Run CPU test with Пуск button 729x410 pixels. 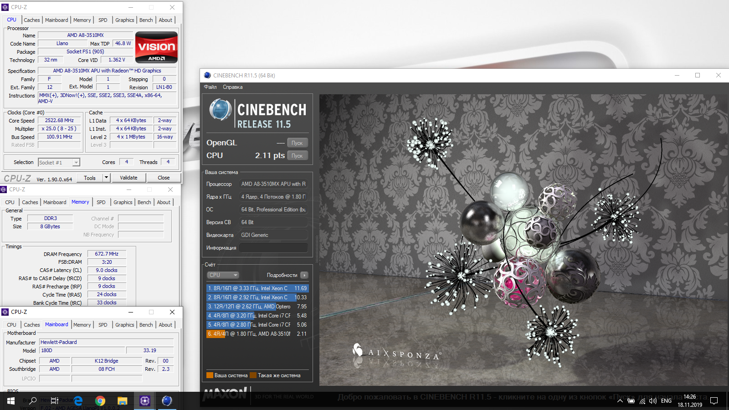point(297,156)
